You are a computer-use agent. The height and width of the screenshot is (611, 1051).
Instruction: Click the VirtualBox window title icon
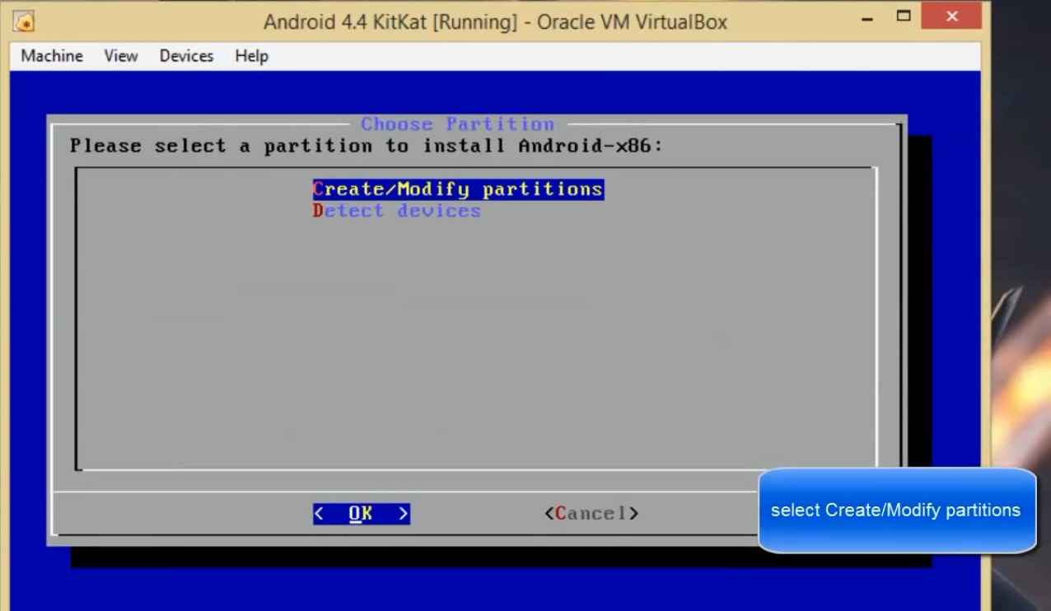click(24, 21)
